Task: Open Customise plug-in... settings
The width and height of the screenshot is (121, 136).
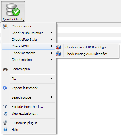Action: coord(29,123)
